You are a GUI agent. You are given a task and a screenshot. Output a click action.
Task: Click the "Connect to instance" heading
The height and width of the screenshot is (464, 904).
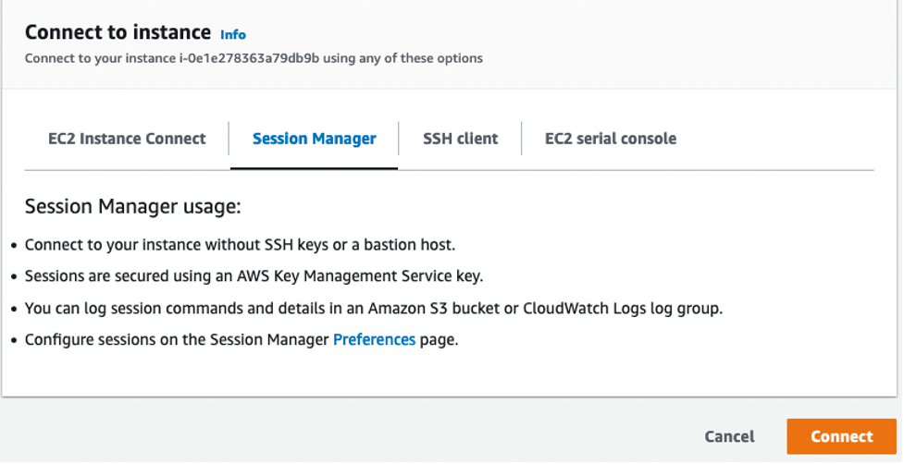[118, 32]
